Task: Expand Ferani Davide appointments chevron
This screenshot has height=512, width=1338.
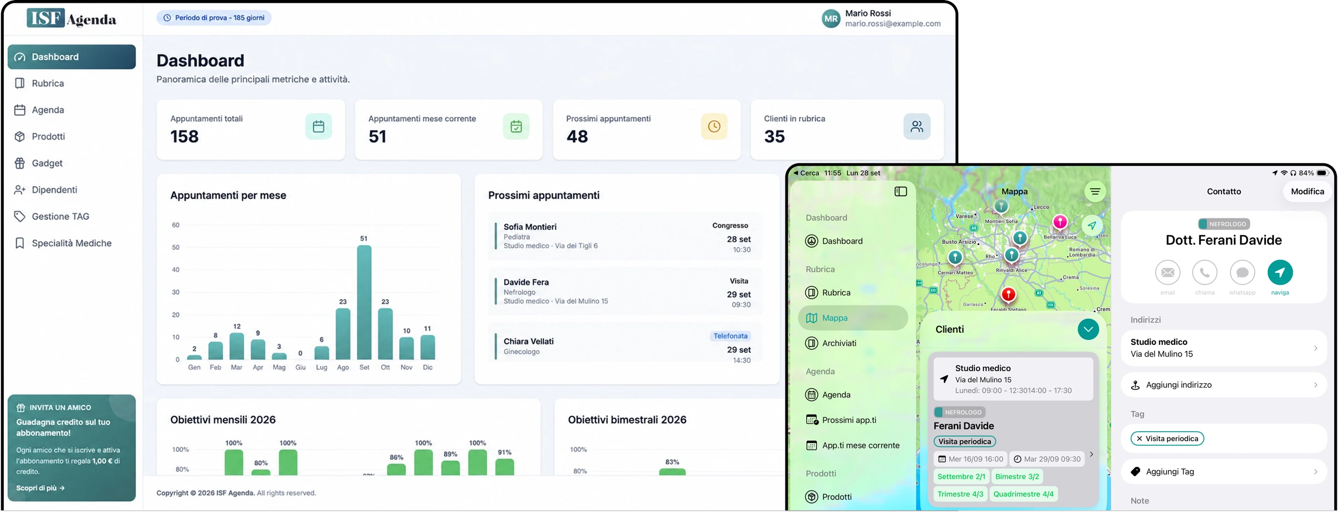Action: 1091,455
